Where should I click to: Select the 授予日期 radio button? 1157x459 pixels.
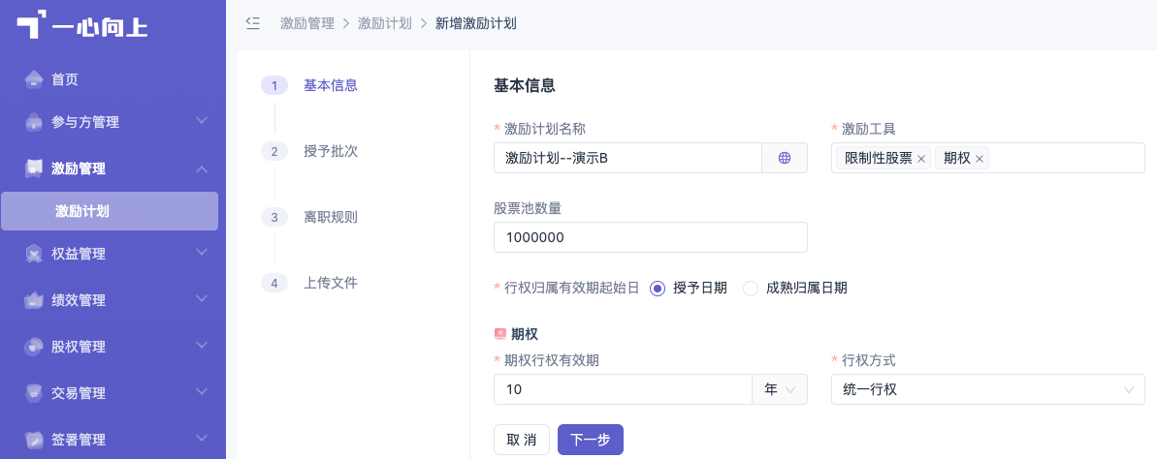pyautogui.click(x=658, y=288)
